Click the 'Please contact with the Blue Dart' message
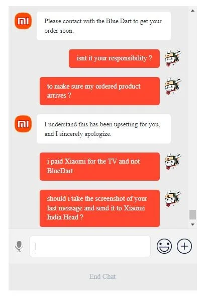 pos(103,26)
